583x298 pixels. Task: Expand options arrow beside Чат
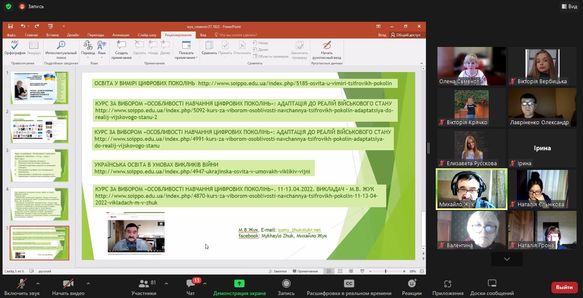pos(205,283)
